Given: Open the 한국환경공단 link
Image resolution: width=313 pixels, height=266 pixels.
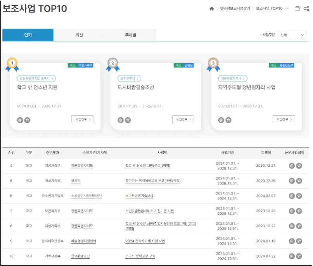Looking at the screenshot, I should [x=80, y=256].
